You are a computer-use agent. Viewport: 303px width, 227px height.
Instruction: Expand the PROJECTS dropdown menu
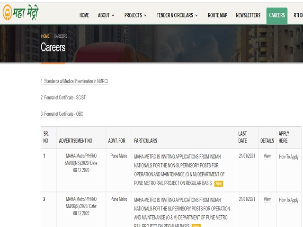click(135, 15)
